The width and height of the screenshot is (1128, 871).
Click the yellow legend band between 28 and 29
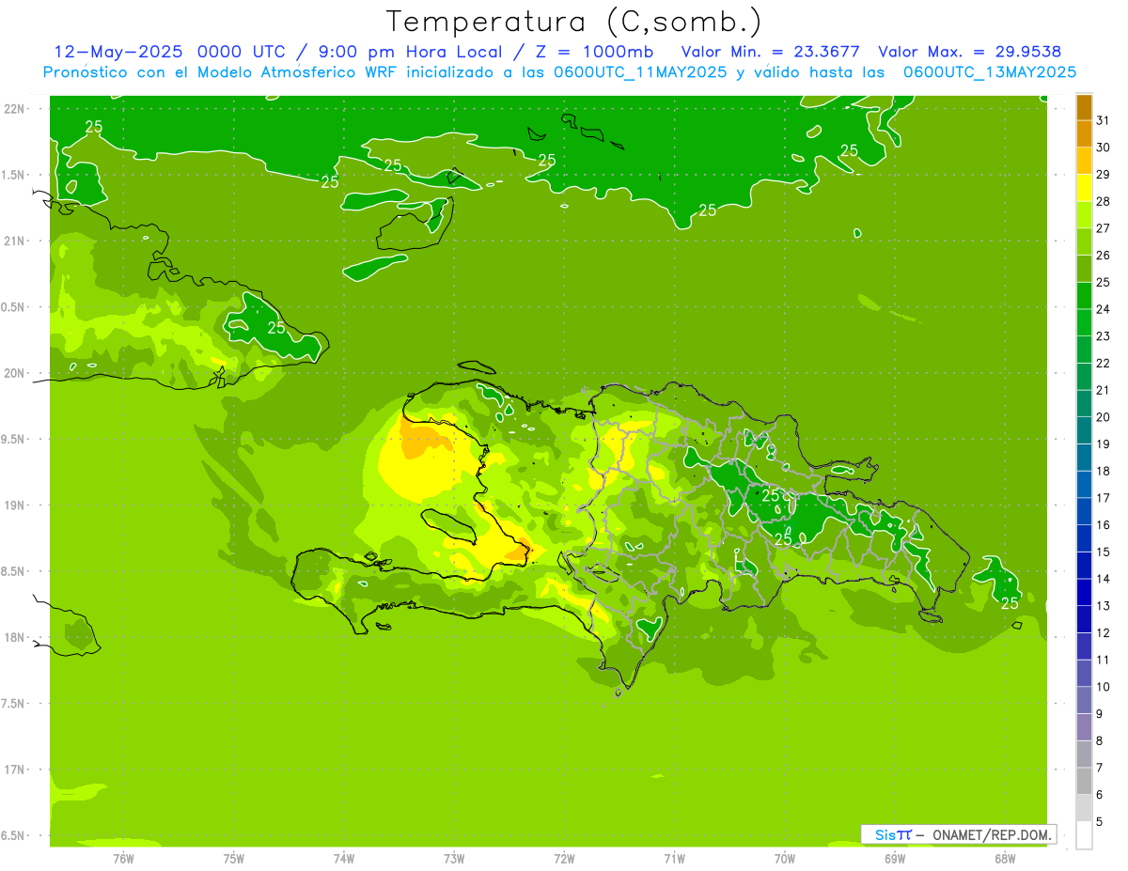1084,188
